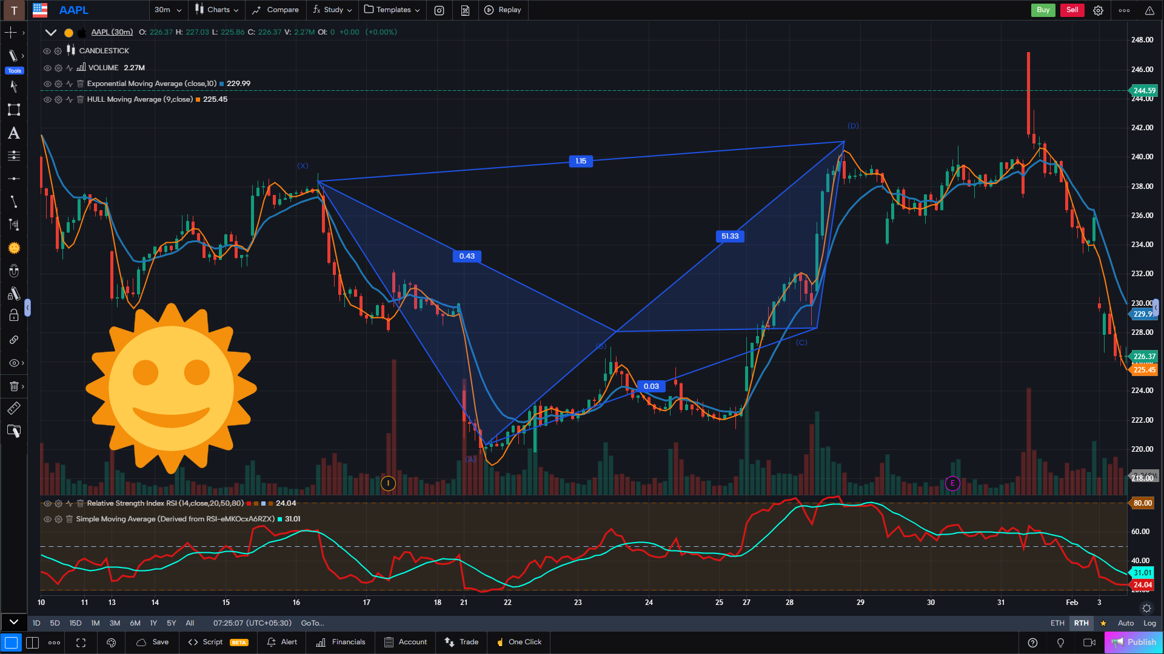1164x654 pixels.
Task: Collapse the AAPL legend with the chevron
Action: tap(51, 32)
